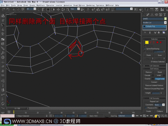Expand the Soft Selection rollout
The width and height of the screenshot is (168, 126).
154,66
